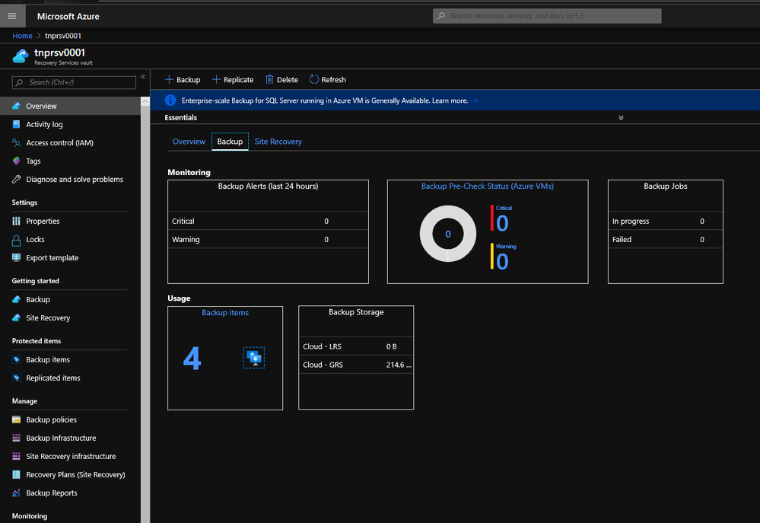The width and height of the screenshot is (760, 523).
Task: Switch to the Overview tab
Action: tap(189, 142)
